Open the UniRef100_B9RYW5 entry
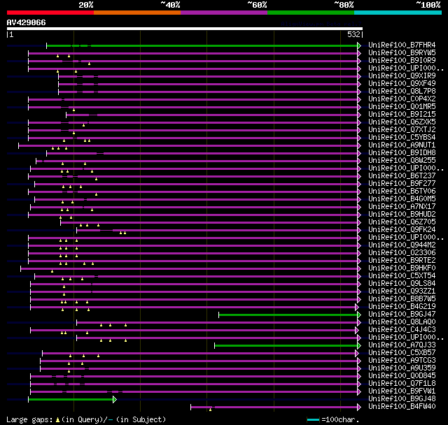448x425 pixels. coord(402,52)
